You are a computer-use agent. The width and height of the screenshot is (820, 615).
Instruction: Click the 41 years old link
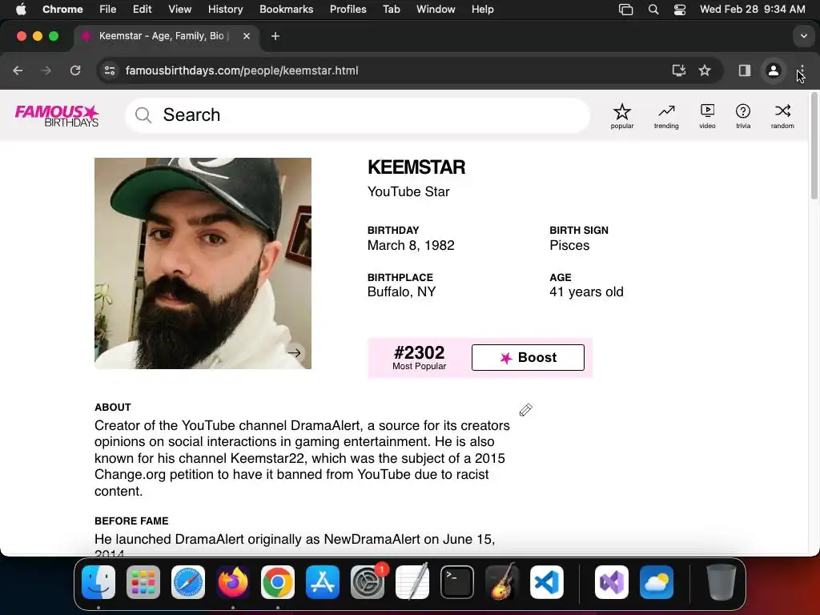coord(586,291)
